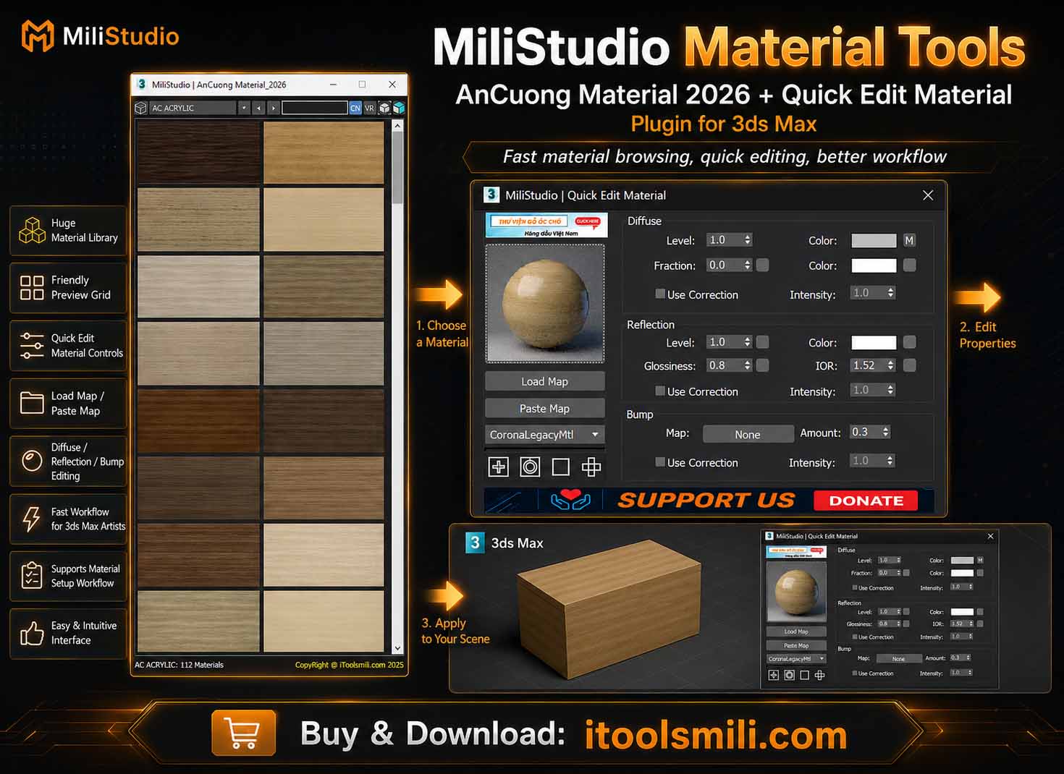Enable Use Correction under Reflection
The image size is (1064, 774).
pos(660,391)
